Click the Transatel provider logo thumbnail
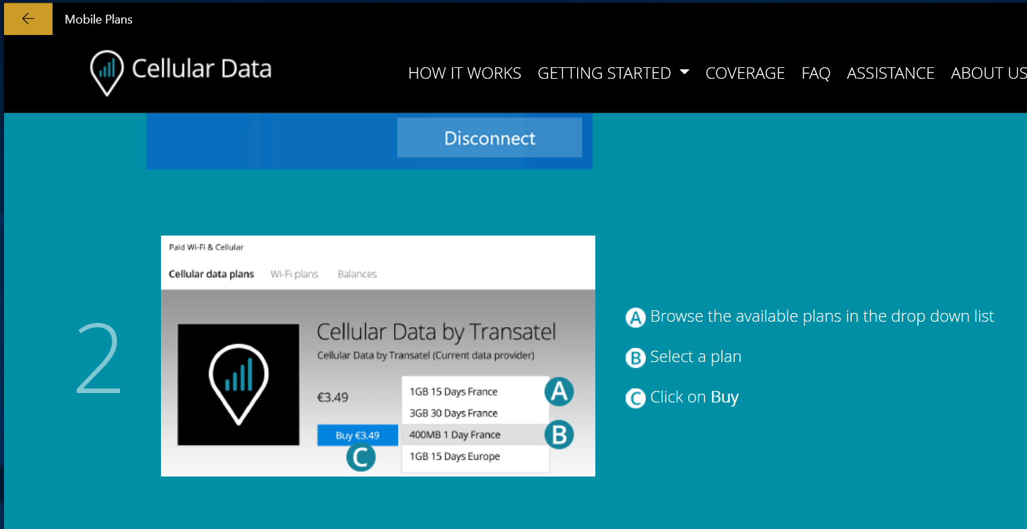The width and height of the screenshot is (1027, 529). (x=238, y=384)
